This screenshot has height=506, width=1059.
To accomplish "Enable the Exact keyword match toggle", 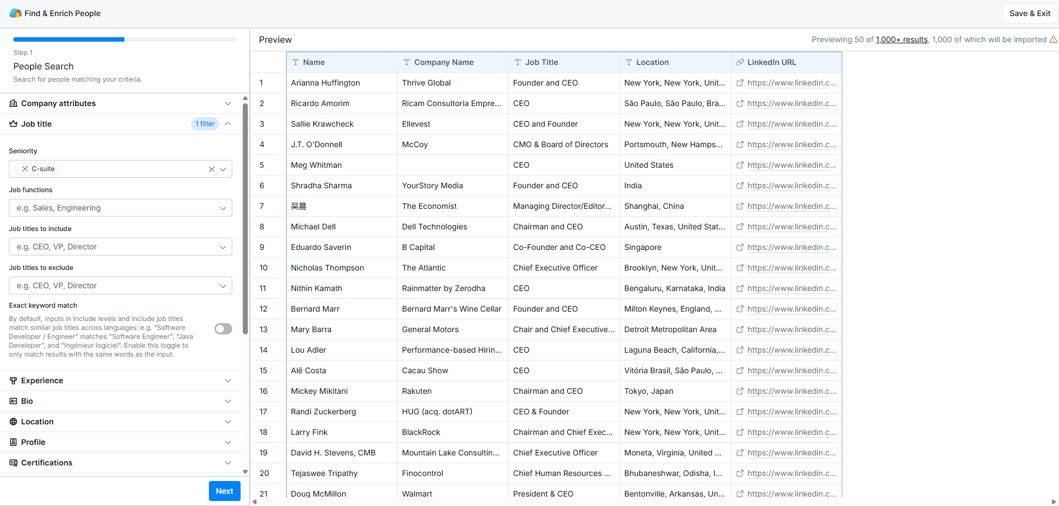I will [223, 329].
